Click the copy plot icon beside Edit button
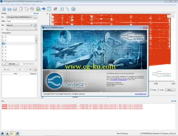 26,70
